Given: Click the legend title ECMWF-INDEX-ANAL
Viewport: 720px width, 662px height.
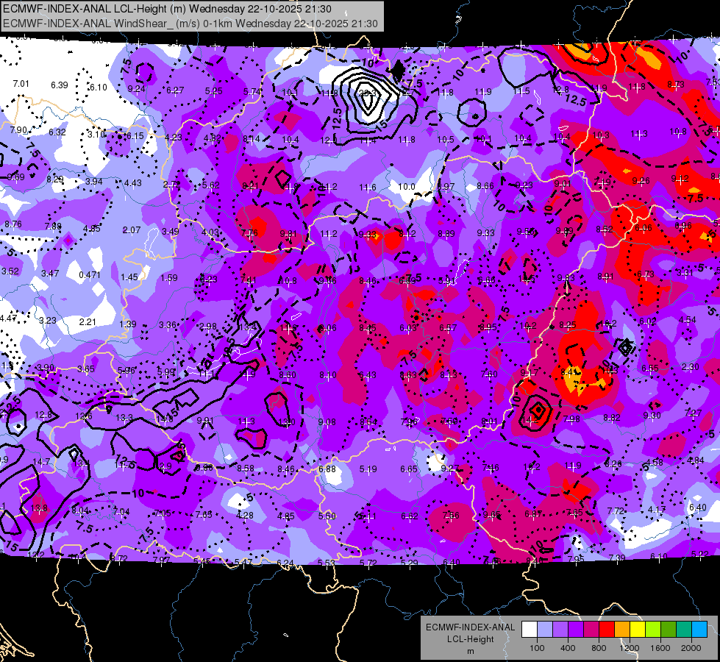Looking at the screenshot, I should click(470, 627).
